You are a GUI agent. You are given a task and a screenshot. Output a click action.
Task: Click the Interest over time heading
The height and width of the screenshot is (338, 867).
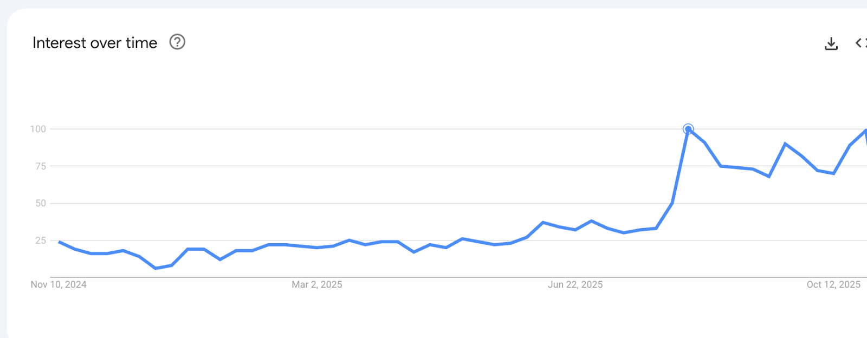coord(95,43)
